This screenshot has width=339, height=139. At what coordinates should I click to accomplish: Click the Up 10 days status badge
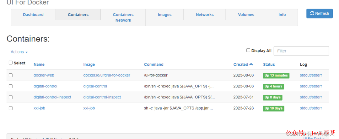[x=273, y=108]
